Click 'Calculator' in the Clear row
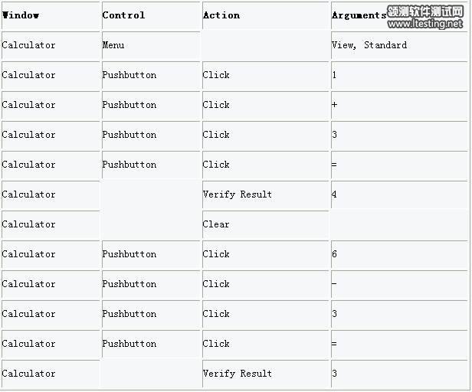This screenshot has width=472, height=392. pos(29,224)
